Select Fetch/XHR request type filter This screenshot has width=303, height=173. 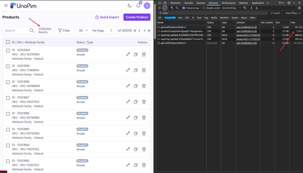170,18
